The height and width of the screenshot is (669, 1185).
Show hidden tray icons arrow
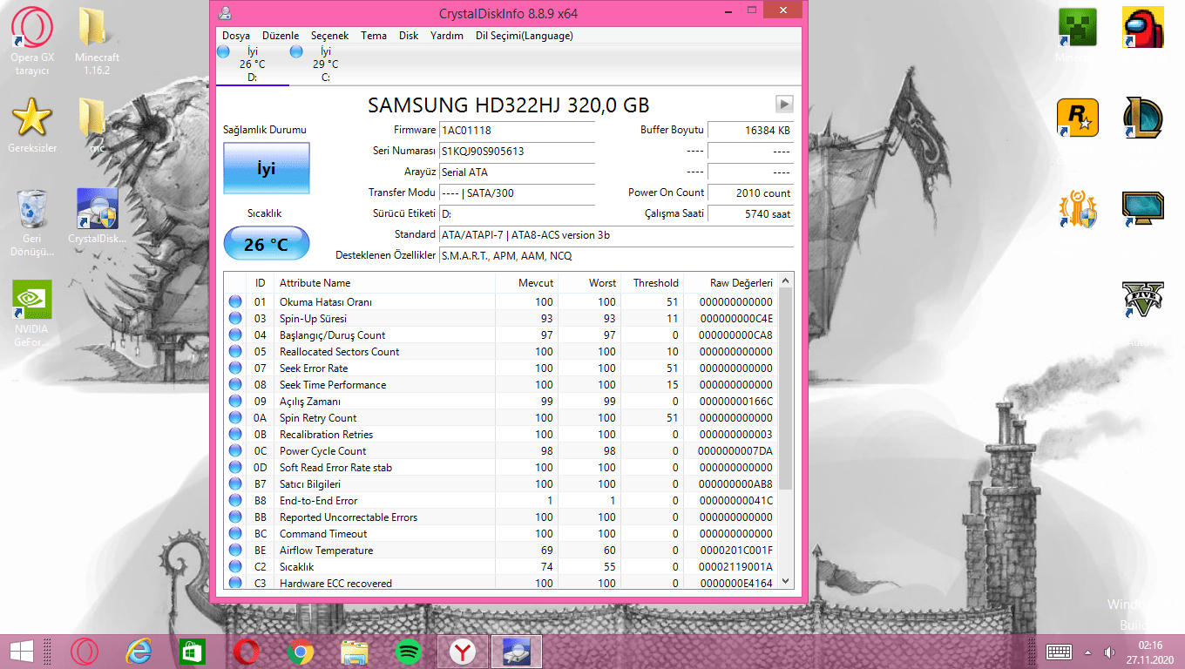point(1087,652)
